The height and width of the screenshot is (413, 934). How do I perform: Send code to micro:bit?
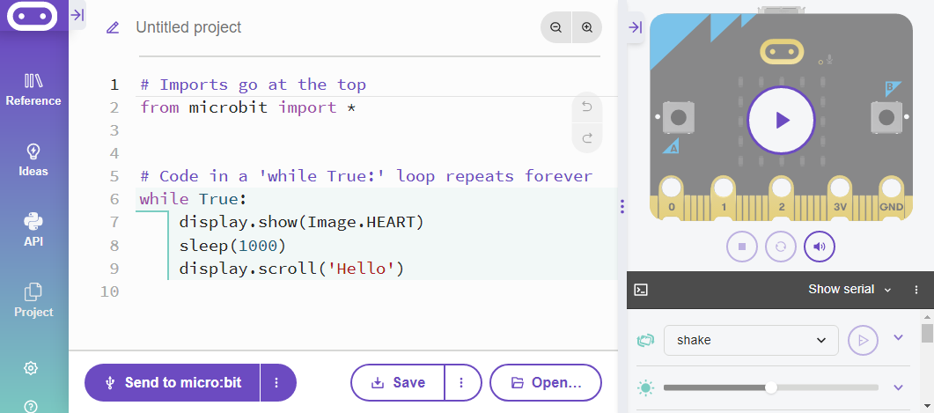tap(173, 382)
